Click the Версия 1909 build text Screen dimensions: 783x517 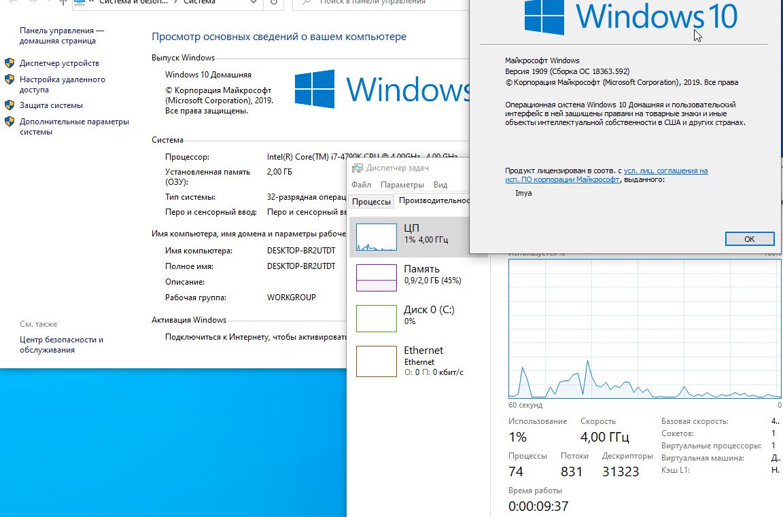click(x=568, y=71)
